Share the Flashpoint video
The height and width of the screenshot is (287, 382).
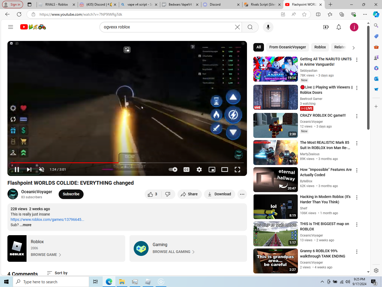click(189, 194)
